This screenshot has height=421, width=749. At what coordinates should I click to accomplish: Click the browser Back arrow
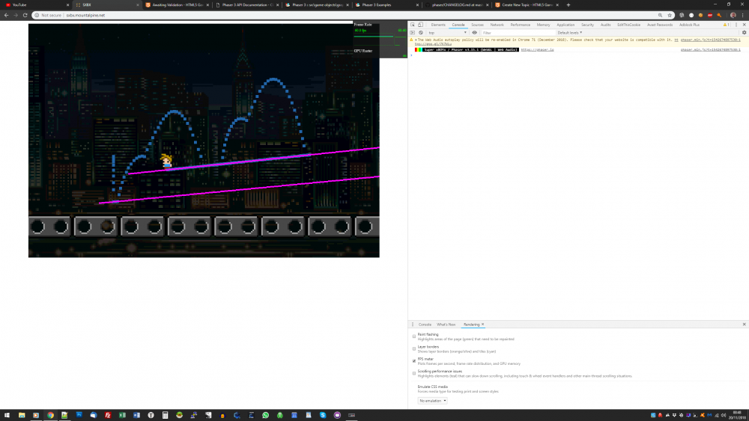click(6, 15)
